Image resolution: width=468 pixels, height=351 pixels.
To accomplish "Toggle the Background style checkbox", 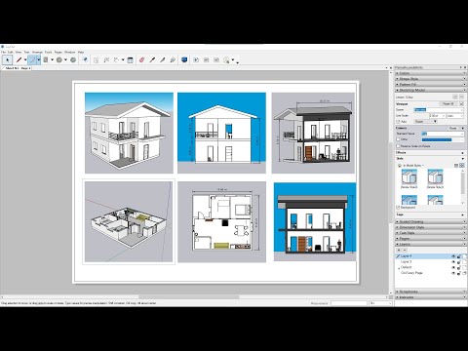I will [x=398, y=207].
